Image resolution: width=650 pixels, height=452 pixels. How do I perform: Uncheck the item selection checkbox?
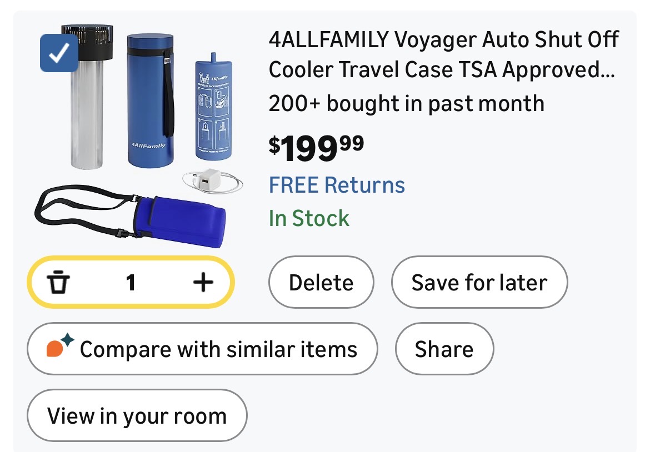tap(59, 53)
